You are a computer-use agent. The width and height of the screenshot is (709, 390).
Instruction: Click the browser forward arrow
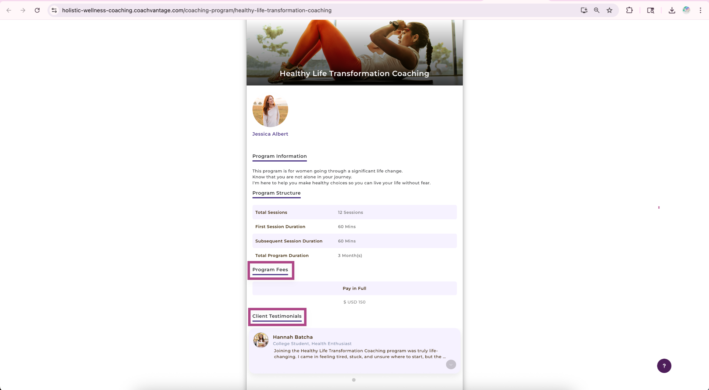click(x=23, y=10)
